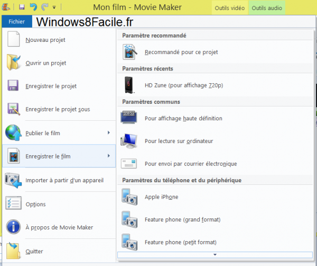Viewport: 317px width, 266px height.
Task: Click the folder icon for Ouvrir un projet
Action: (x=13, y=62)
